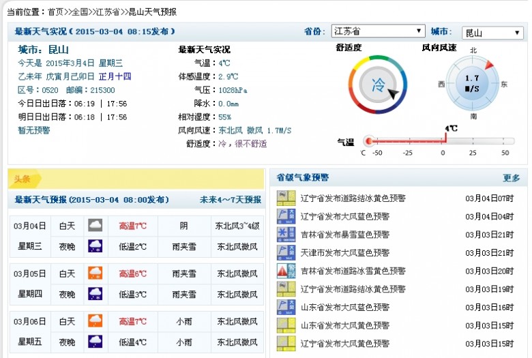Click the cloudy icon for 03月04日 daytime
The image size is (532, 358).
95,225
